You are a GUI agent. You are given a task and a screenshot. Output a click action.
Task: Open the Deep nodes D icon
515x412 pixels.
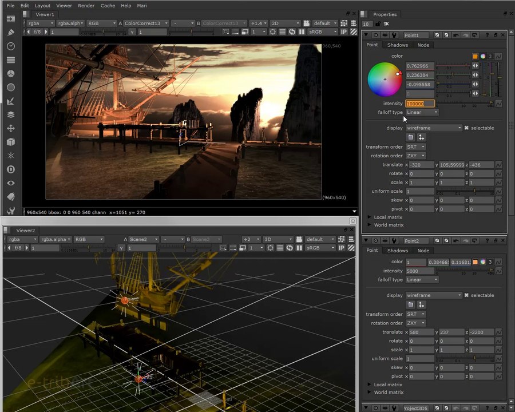11,169
